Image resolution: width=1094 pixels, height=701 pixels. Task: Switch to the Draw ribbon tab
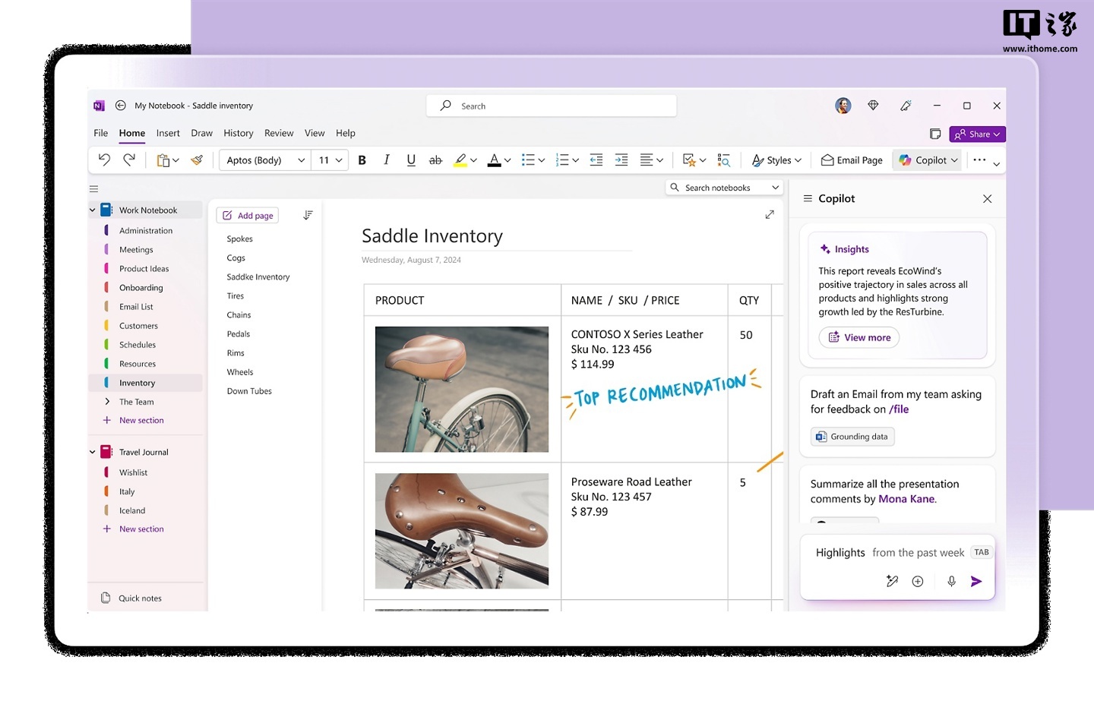click(201, 133)
